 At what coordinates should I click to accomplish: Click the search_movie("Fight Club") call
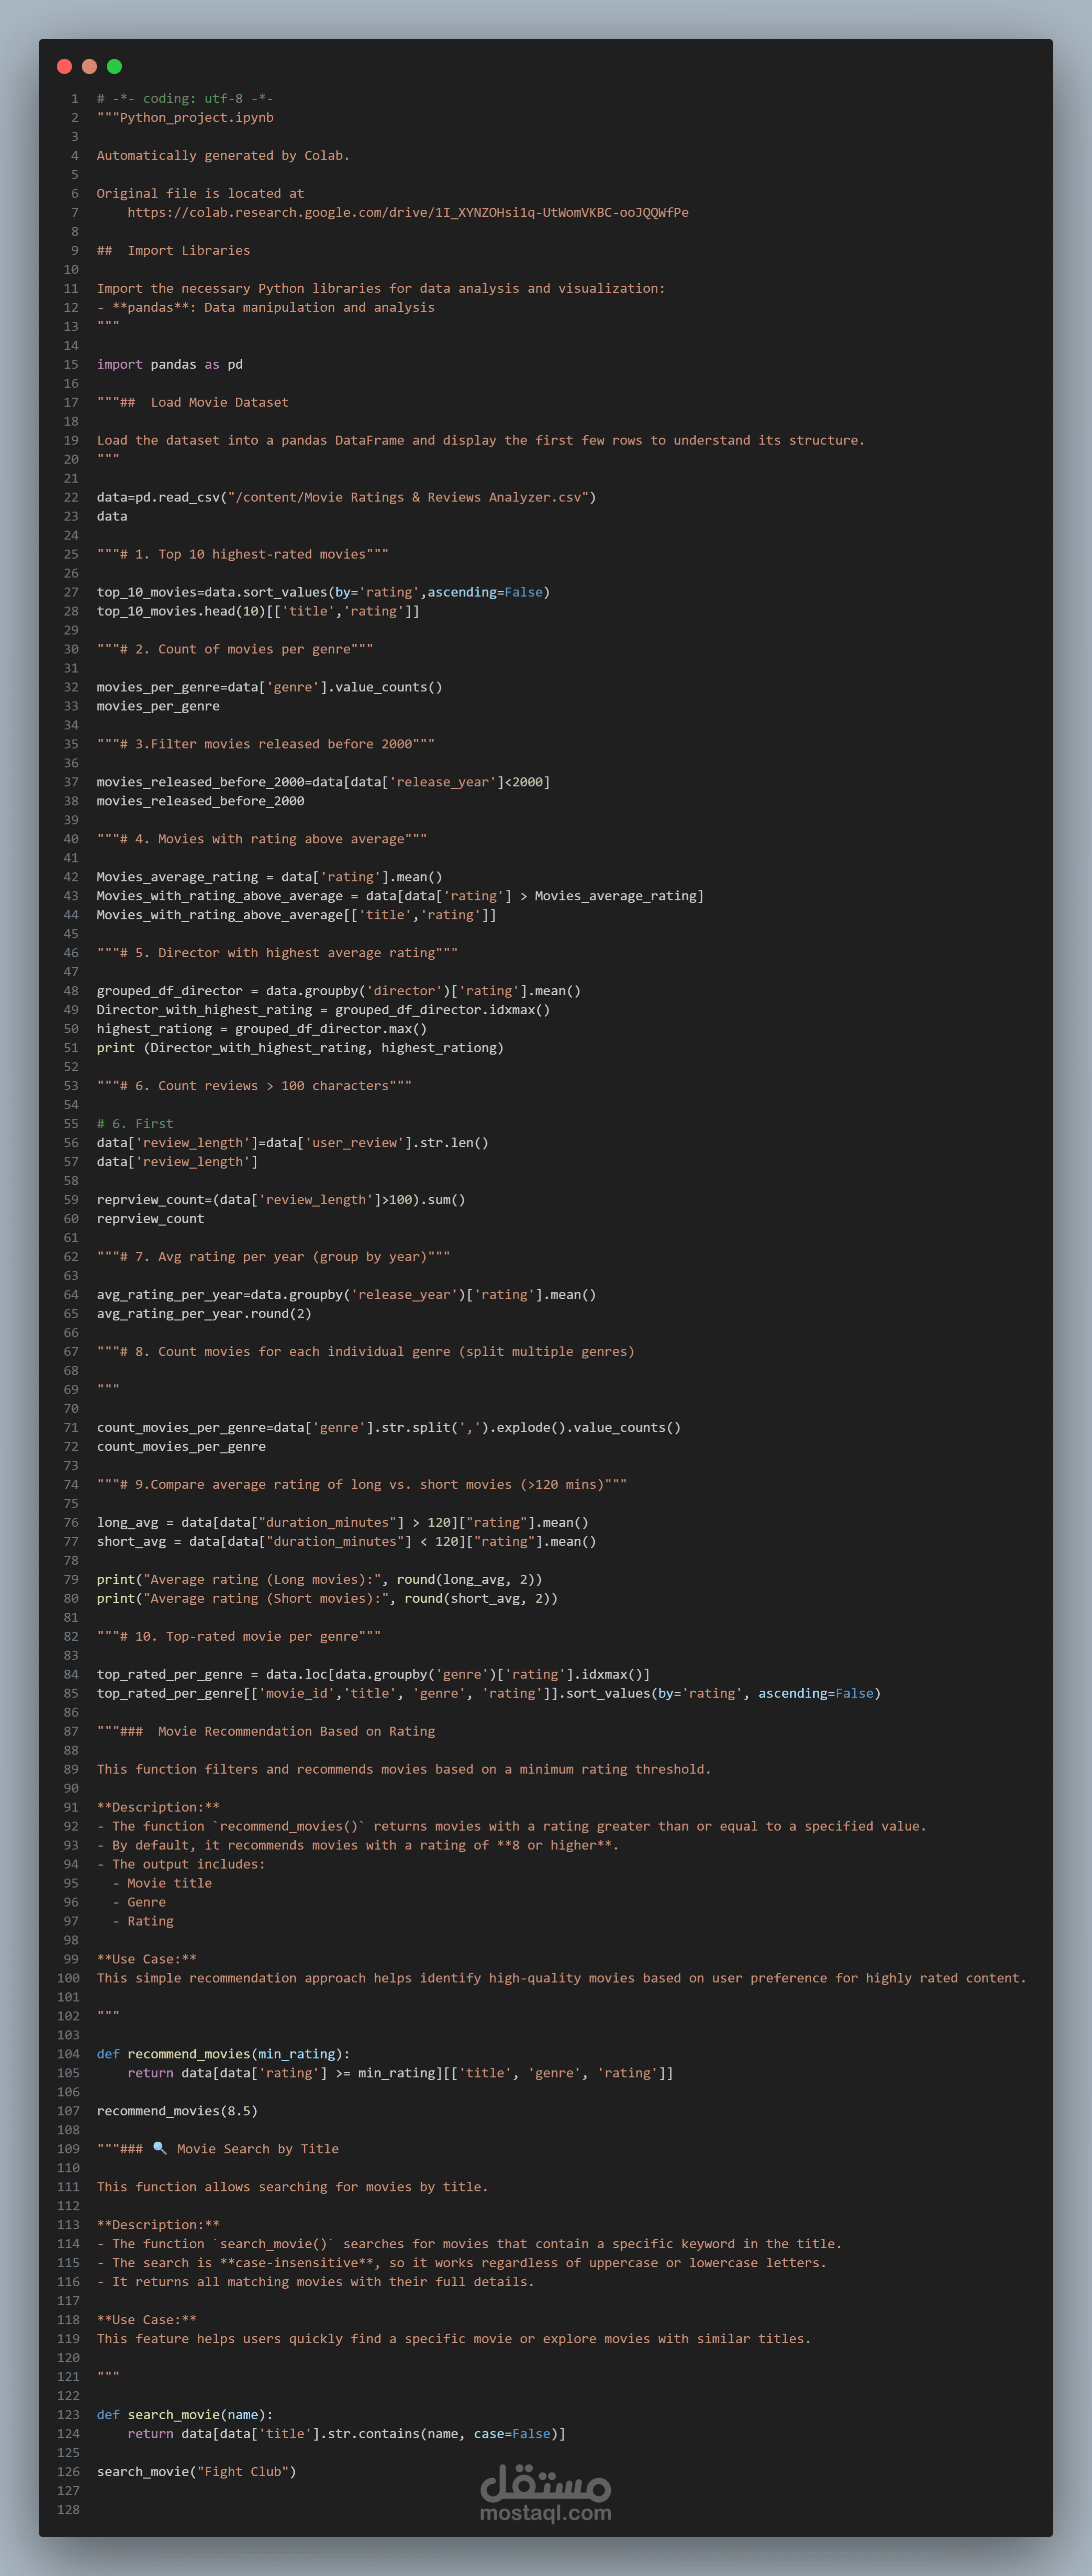click(196, 2471)
